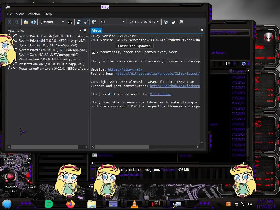Pin the Assemblies pane
The width and height of the screenshot is (280, 210).
pyautogui.click(x=85, y=31)
